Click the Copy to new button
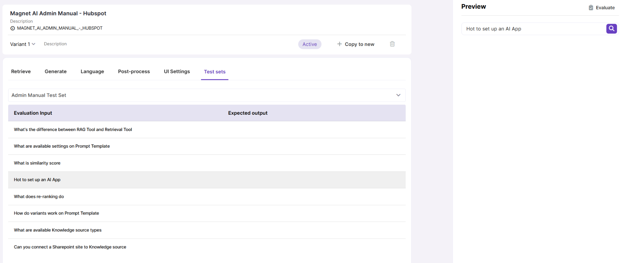 click(x=359, y=44)
